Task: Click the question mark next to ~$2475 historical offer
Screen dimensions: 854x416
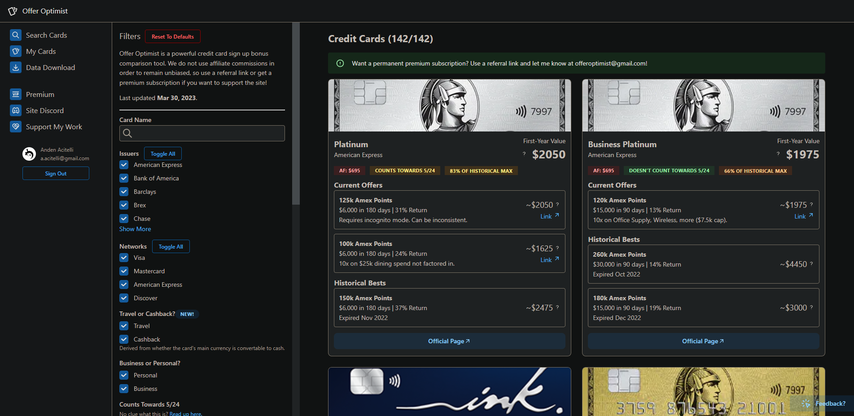Action: click(557, 307)
